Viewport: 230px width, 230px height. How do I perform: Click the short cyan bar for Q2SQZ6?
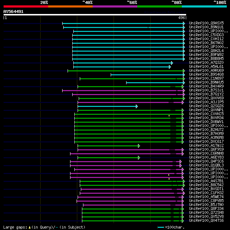(107, 106)
